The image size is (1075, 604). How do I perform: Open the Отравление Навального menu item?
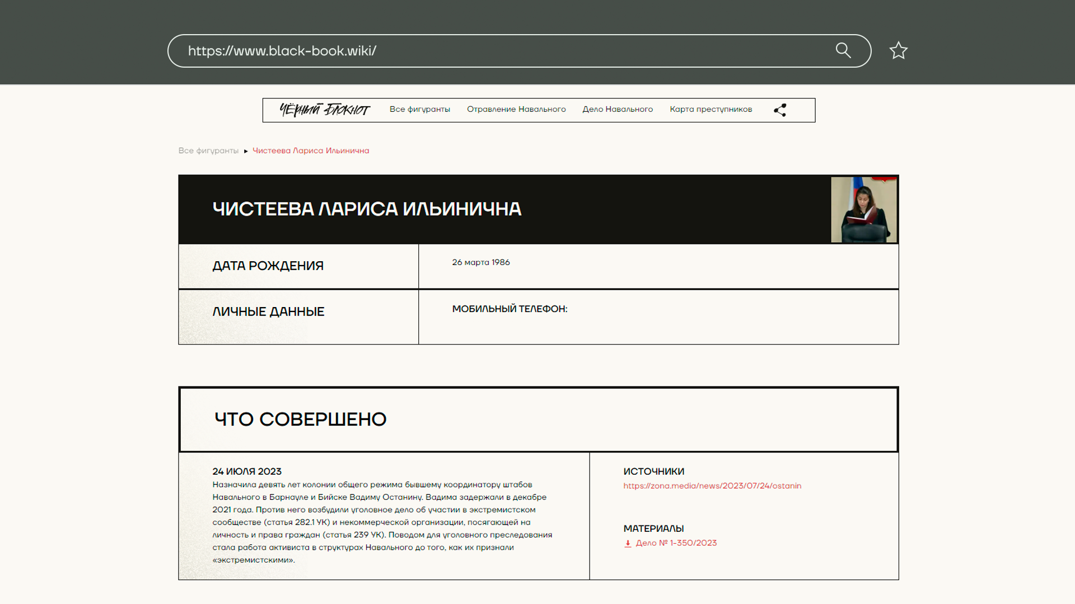click(x=516, y=110)
